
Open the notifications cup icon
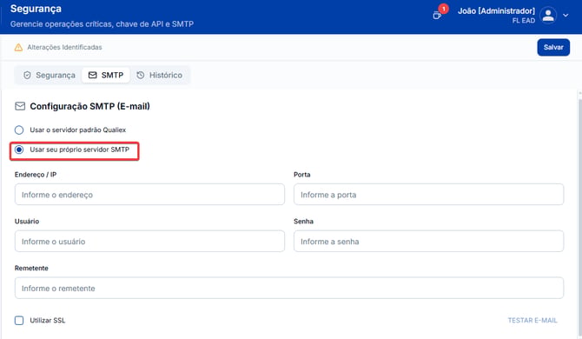pos(437,16)
